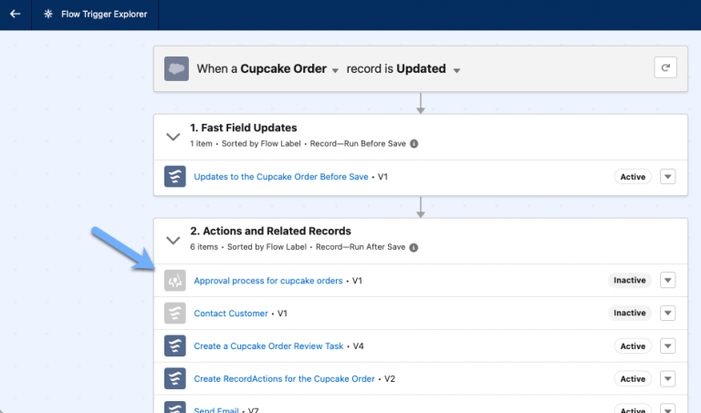The image size is (701, 413).
Task: Click the Approval process flow icon
Action: pyautogui.click(x=175, y=281)
